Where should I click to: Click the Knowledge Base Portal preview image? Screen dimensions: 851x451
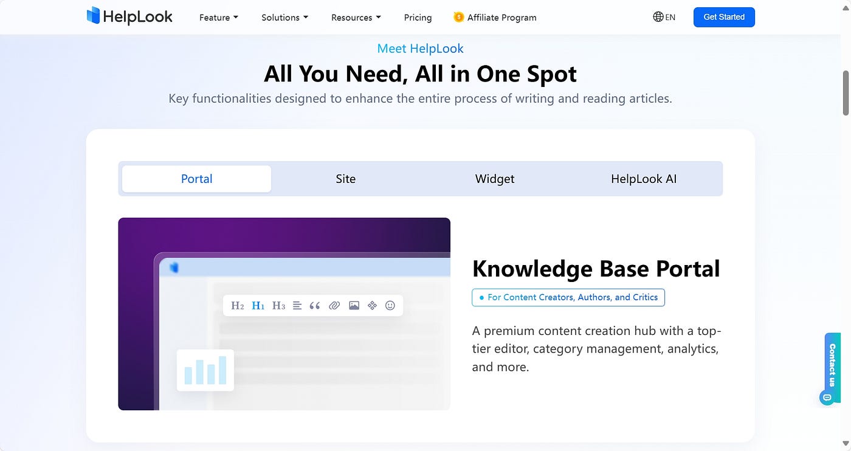284,314
